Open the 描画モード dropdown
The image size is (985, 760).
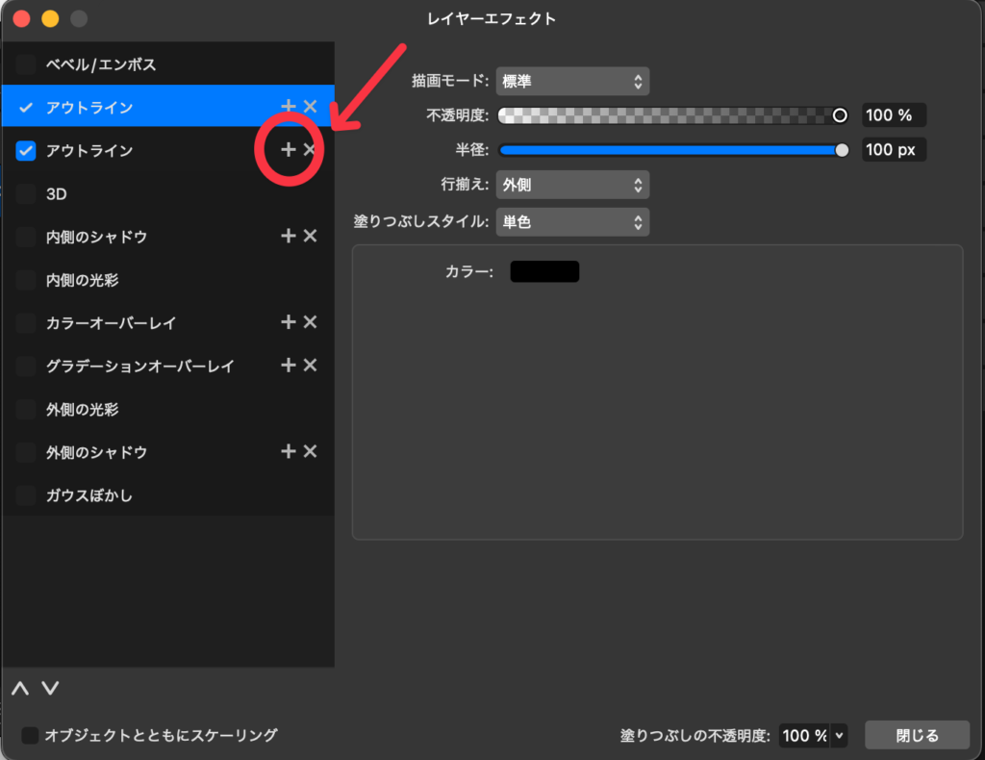[x=572, y=82]
